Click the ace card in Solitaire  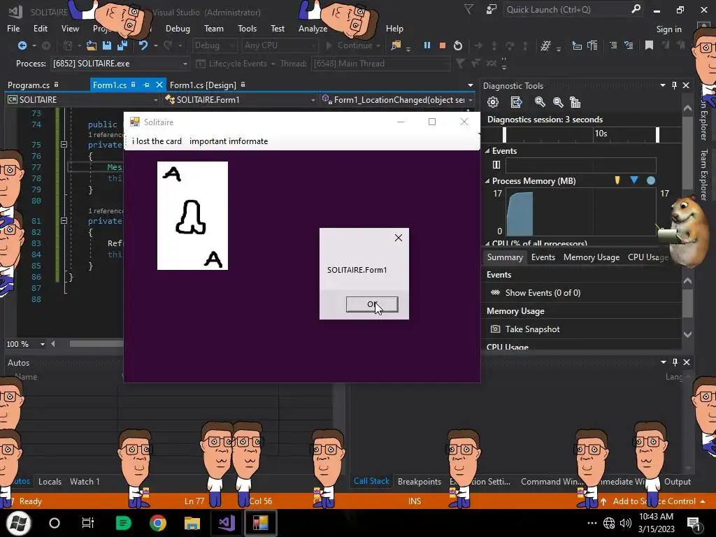click(x=192, y=215)
